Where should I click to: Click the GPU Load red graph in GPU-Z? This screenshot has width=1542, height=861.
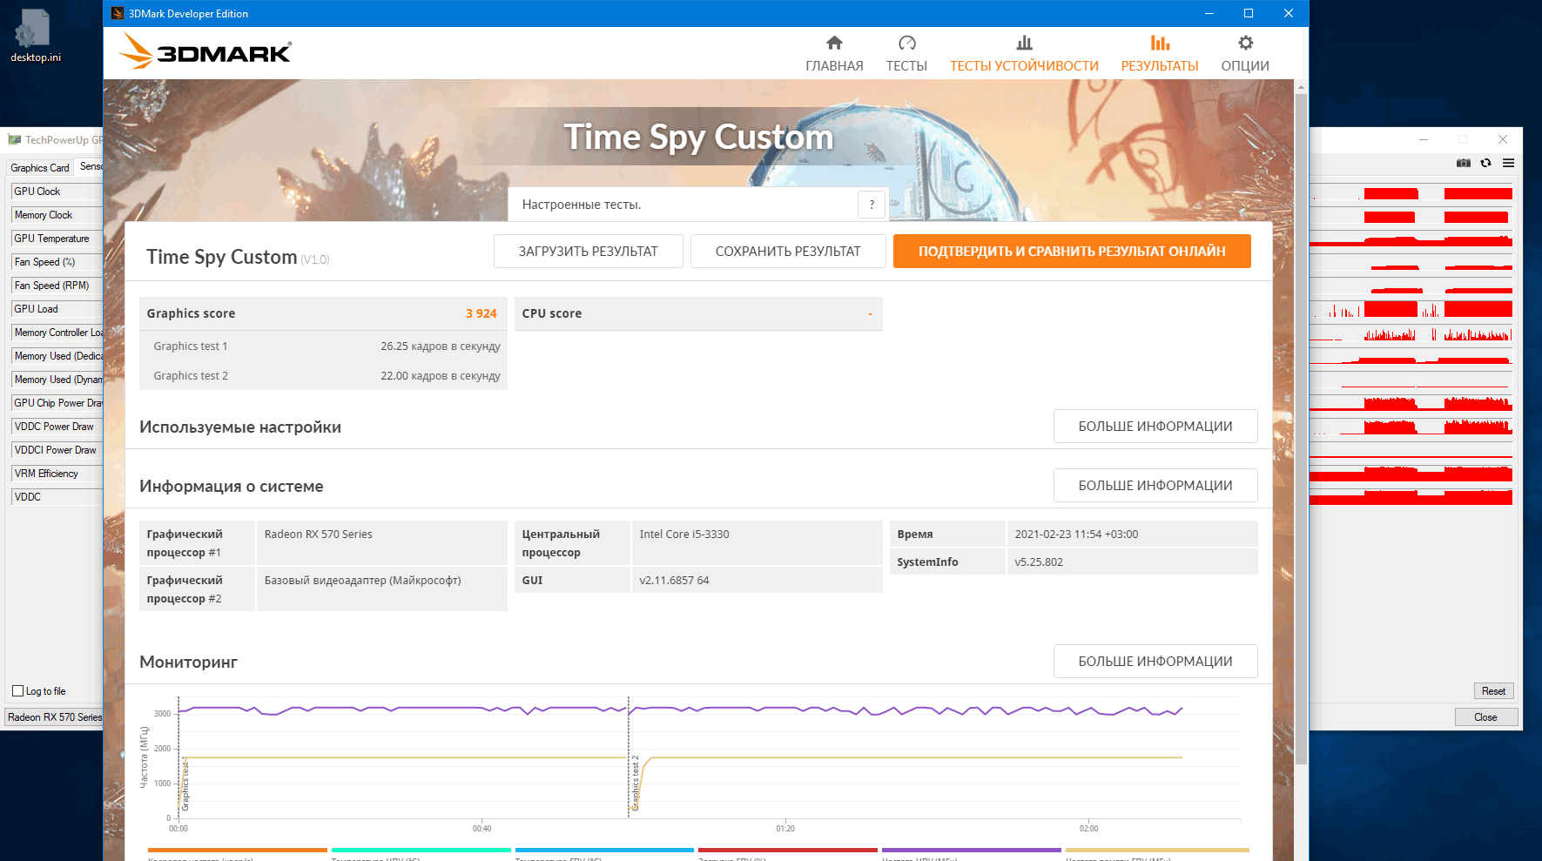click(1411, 309)
